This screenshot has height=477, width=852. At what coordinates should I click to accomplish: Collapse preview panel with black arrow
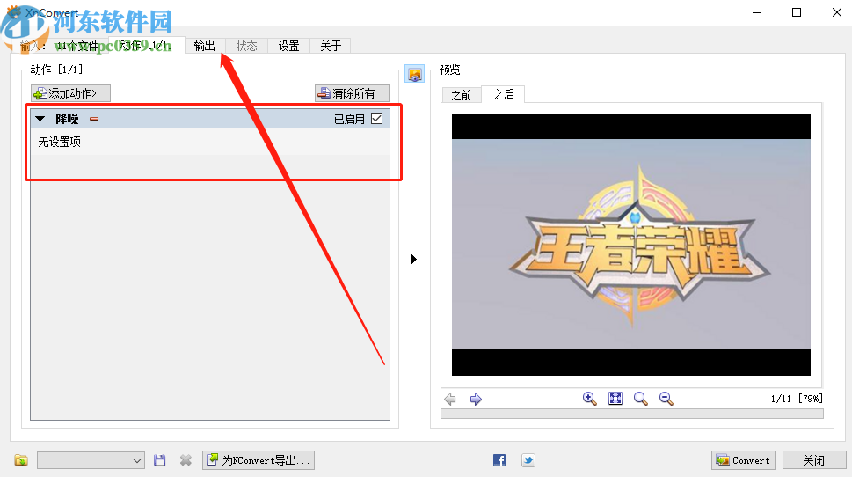coord(414,259)
